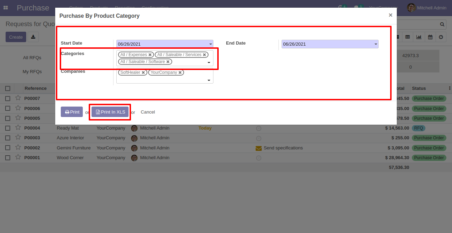Click the download/import icon next to Create

pos(33,37)
